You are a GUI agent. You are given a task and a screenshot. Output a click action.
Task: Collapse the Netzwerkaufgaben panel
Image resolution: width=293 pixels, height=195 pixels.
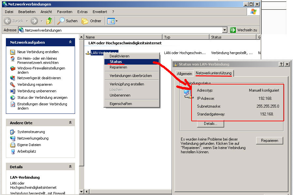click(70, 42)
